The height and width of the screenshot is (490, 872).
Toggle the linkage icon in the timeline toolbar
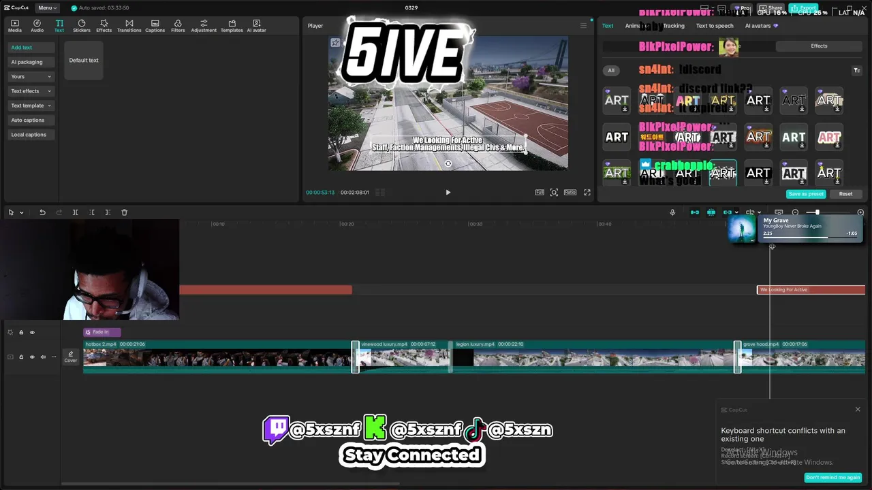click(x=727, y=212)
